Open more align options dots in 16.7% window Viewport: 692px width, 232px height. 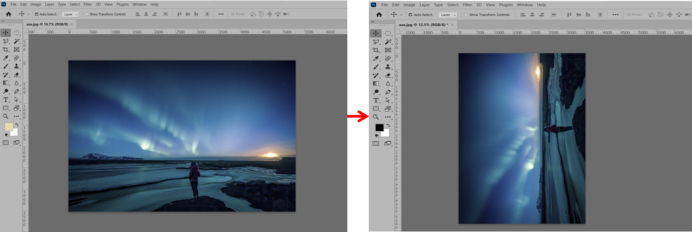click(221, 14)
